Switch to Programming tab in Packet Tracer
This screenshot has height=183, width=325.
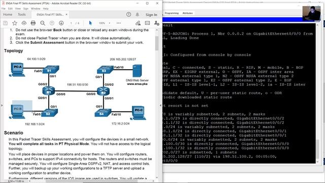point(172,13)
